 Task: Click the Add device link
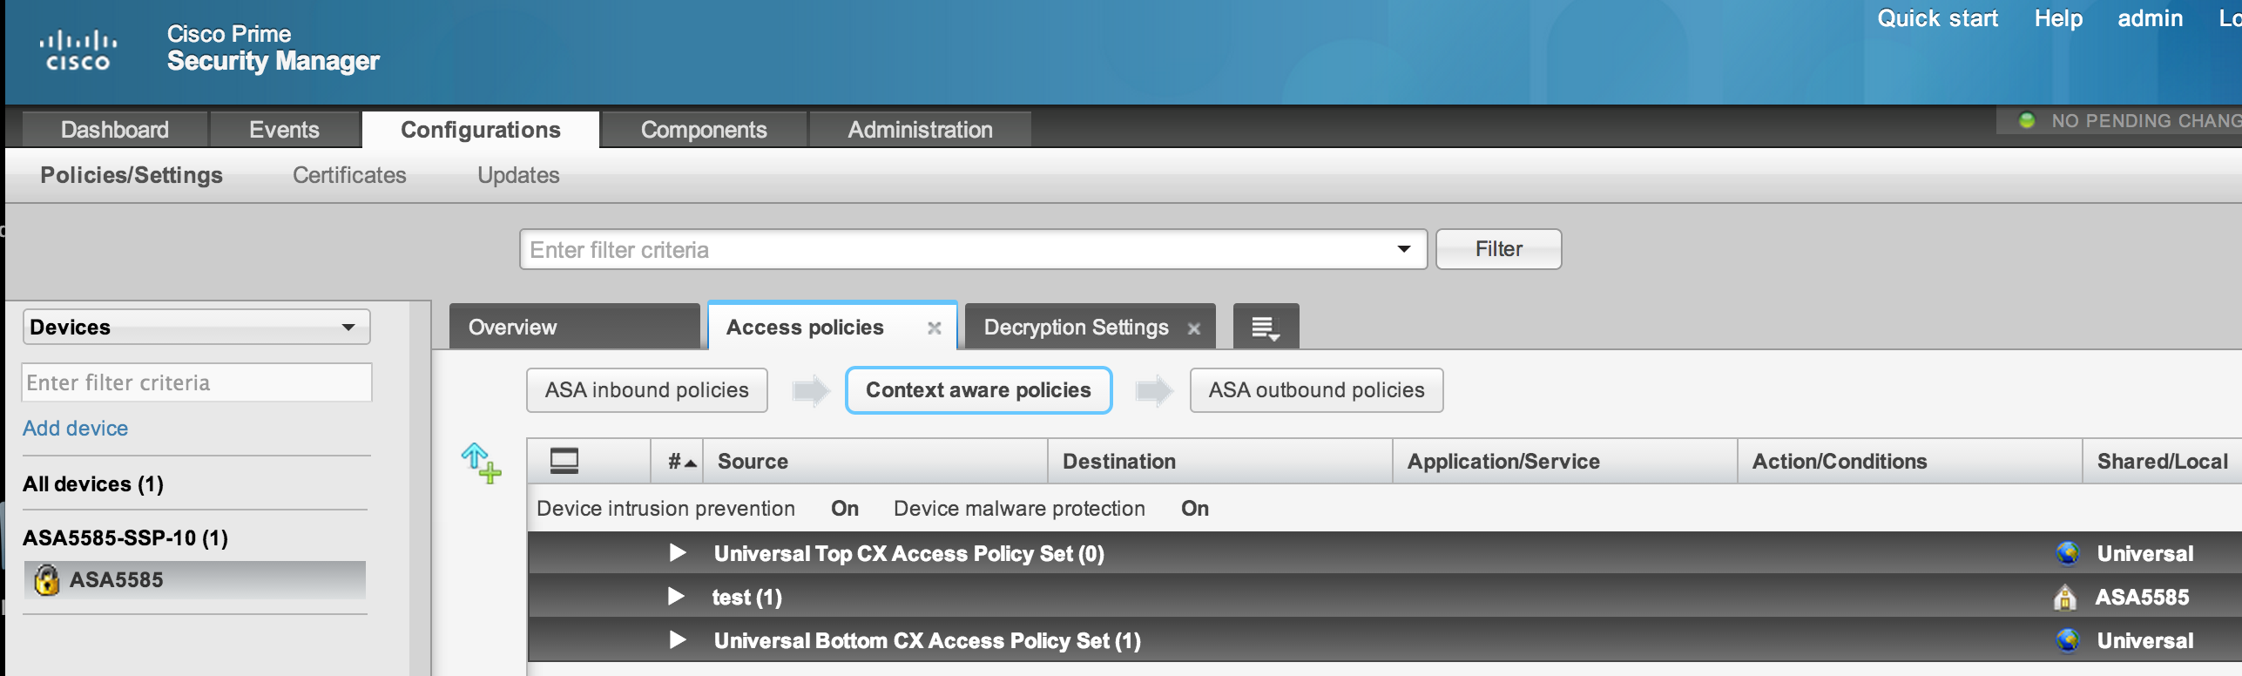tap(76, 429)
